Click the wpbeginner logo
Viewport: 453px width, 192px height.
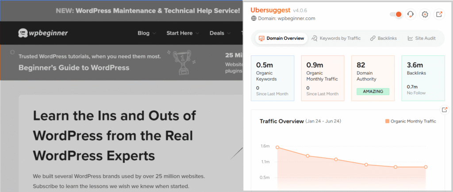(43, 33)
